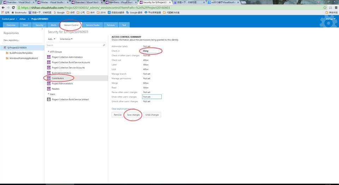The width and height of the screenshot is (339, 185).
Task: Close the Members browser tab
Action: (x=136, y=2)
